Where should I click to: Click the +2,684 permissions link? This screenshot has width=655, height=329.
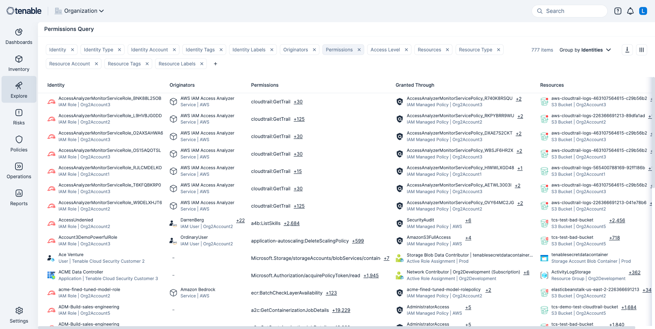(291, 223)
